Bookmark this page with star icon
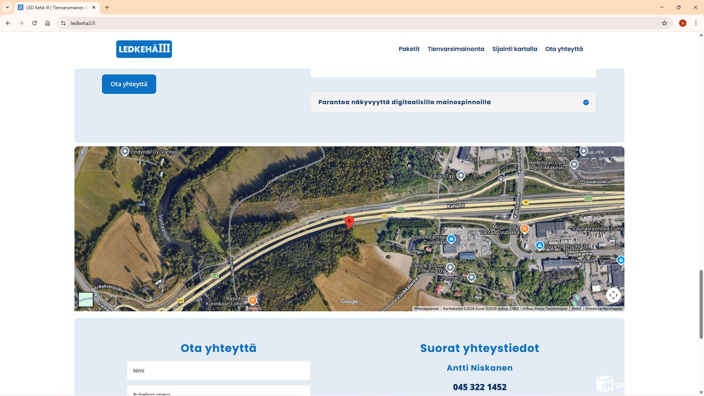The image size is (704, 396). click(x=664, y=23)
